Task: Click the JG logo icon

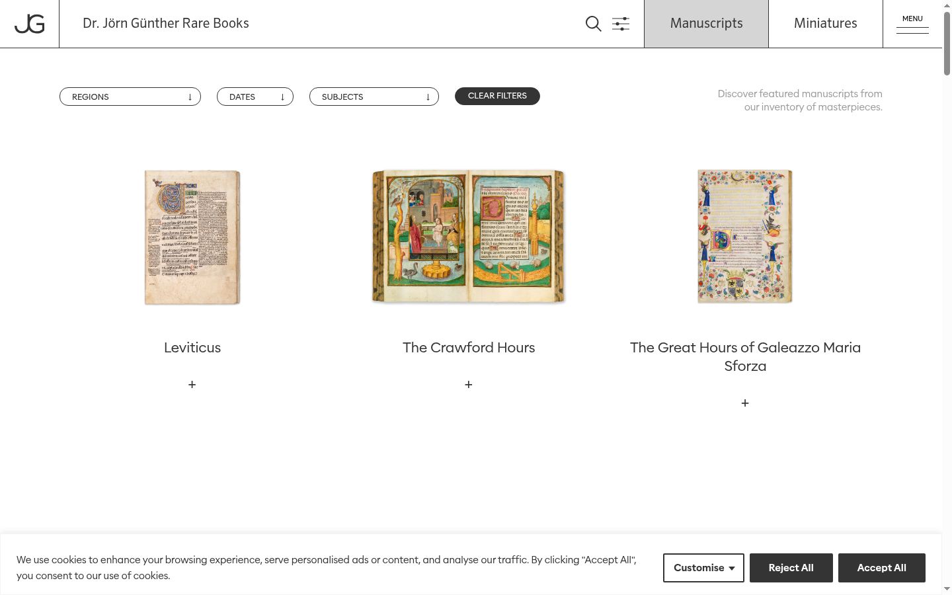Action: tap(30, 24)
